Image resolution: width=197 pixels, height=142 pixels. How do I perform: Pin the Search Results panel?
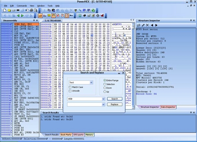click(x=191, y=112)
